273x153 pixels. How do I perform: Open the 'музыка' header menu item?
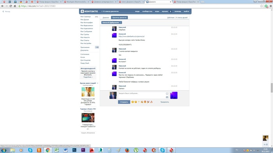[165, 11]
